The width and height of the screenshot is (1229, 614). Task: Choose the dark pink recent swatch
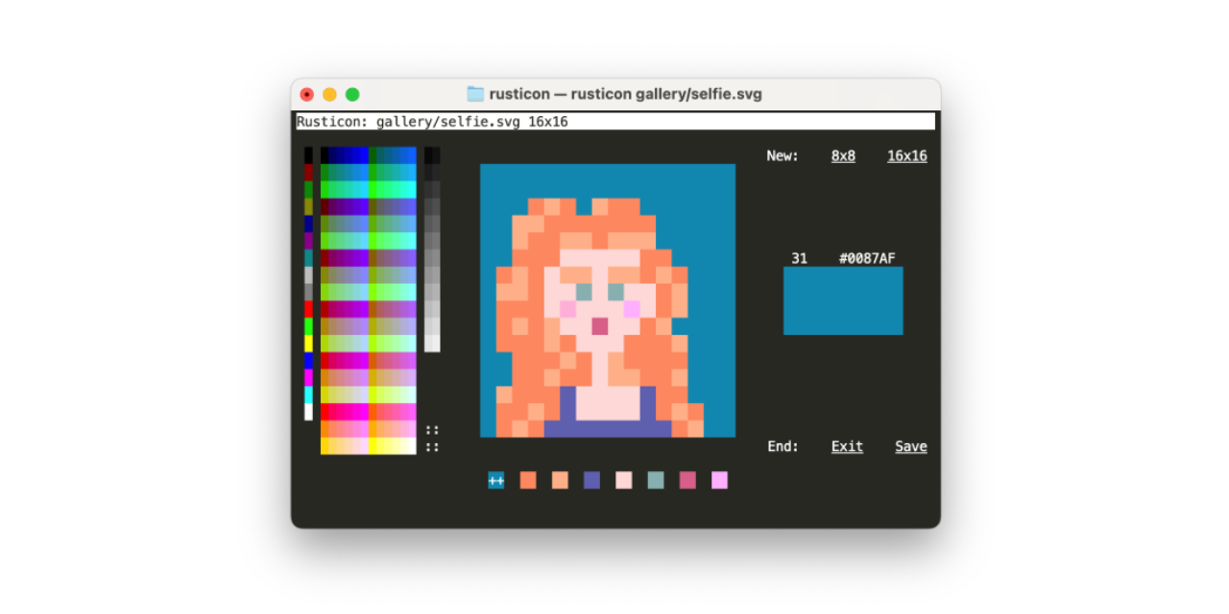(x=687, y=480)
